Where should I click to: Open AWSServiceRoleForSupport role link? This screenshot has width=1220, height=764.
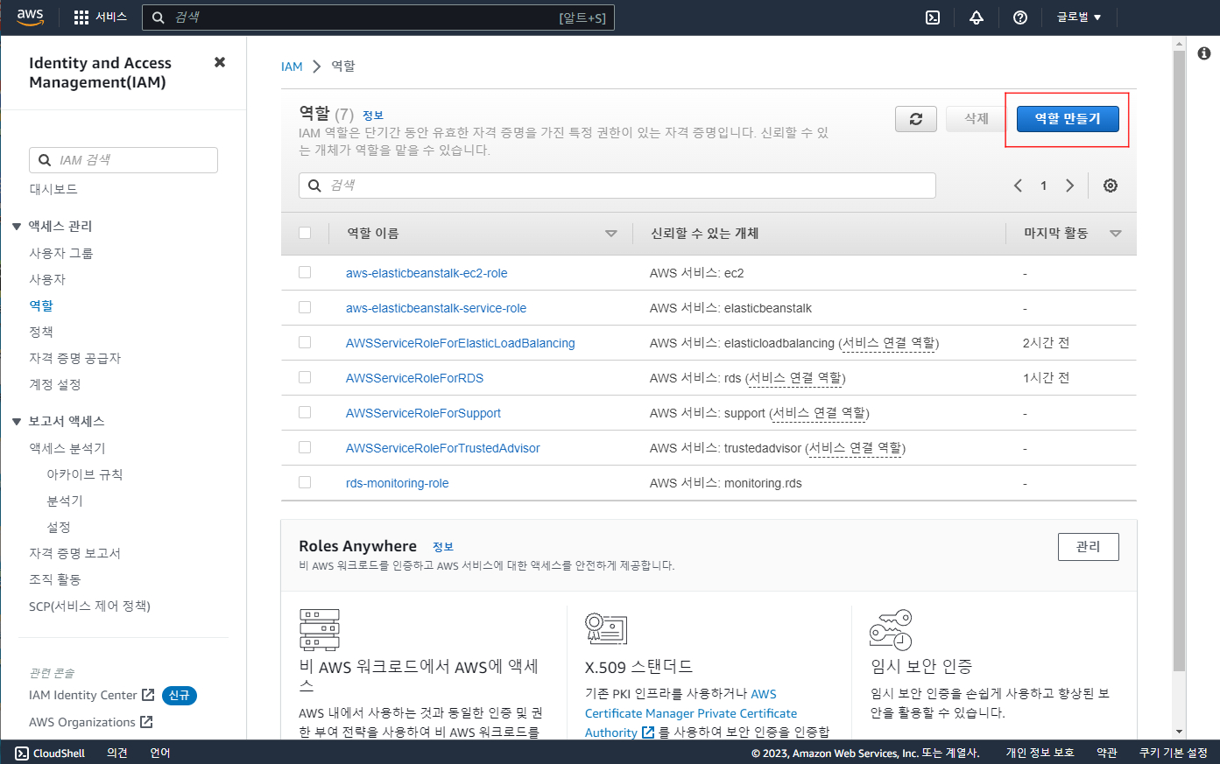coord(423,413)
